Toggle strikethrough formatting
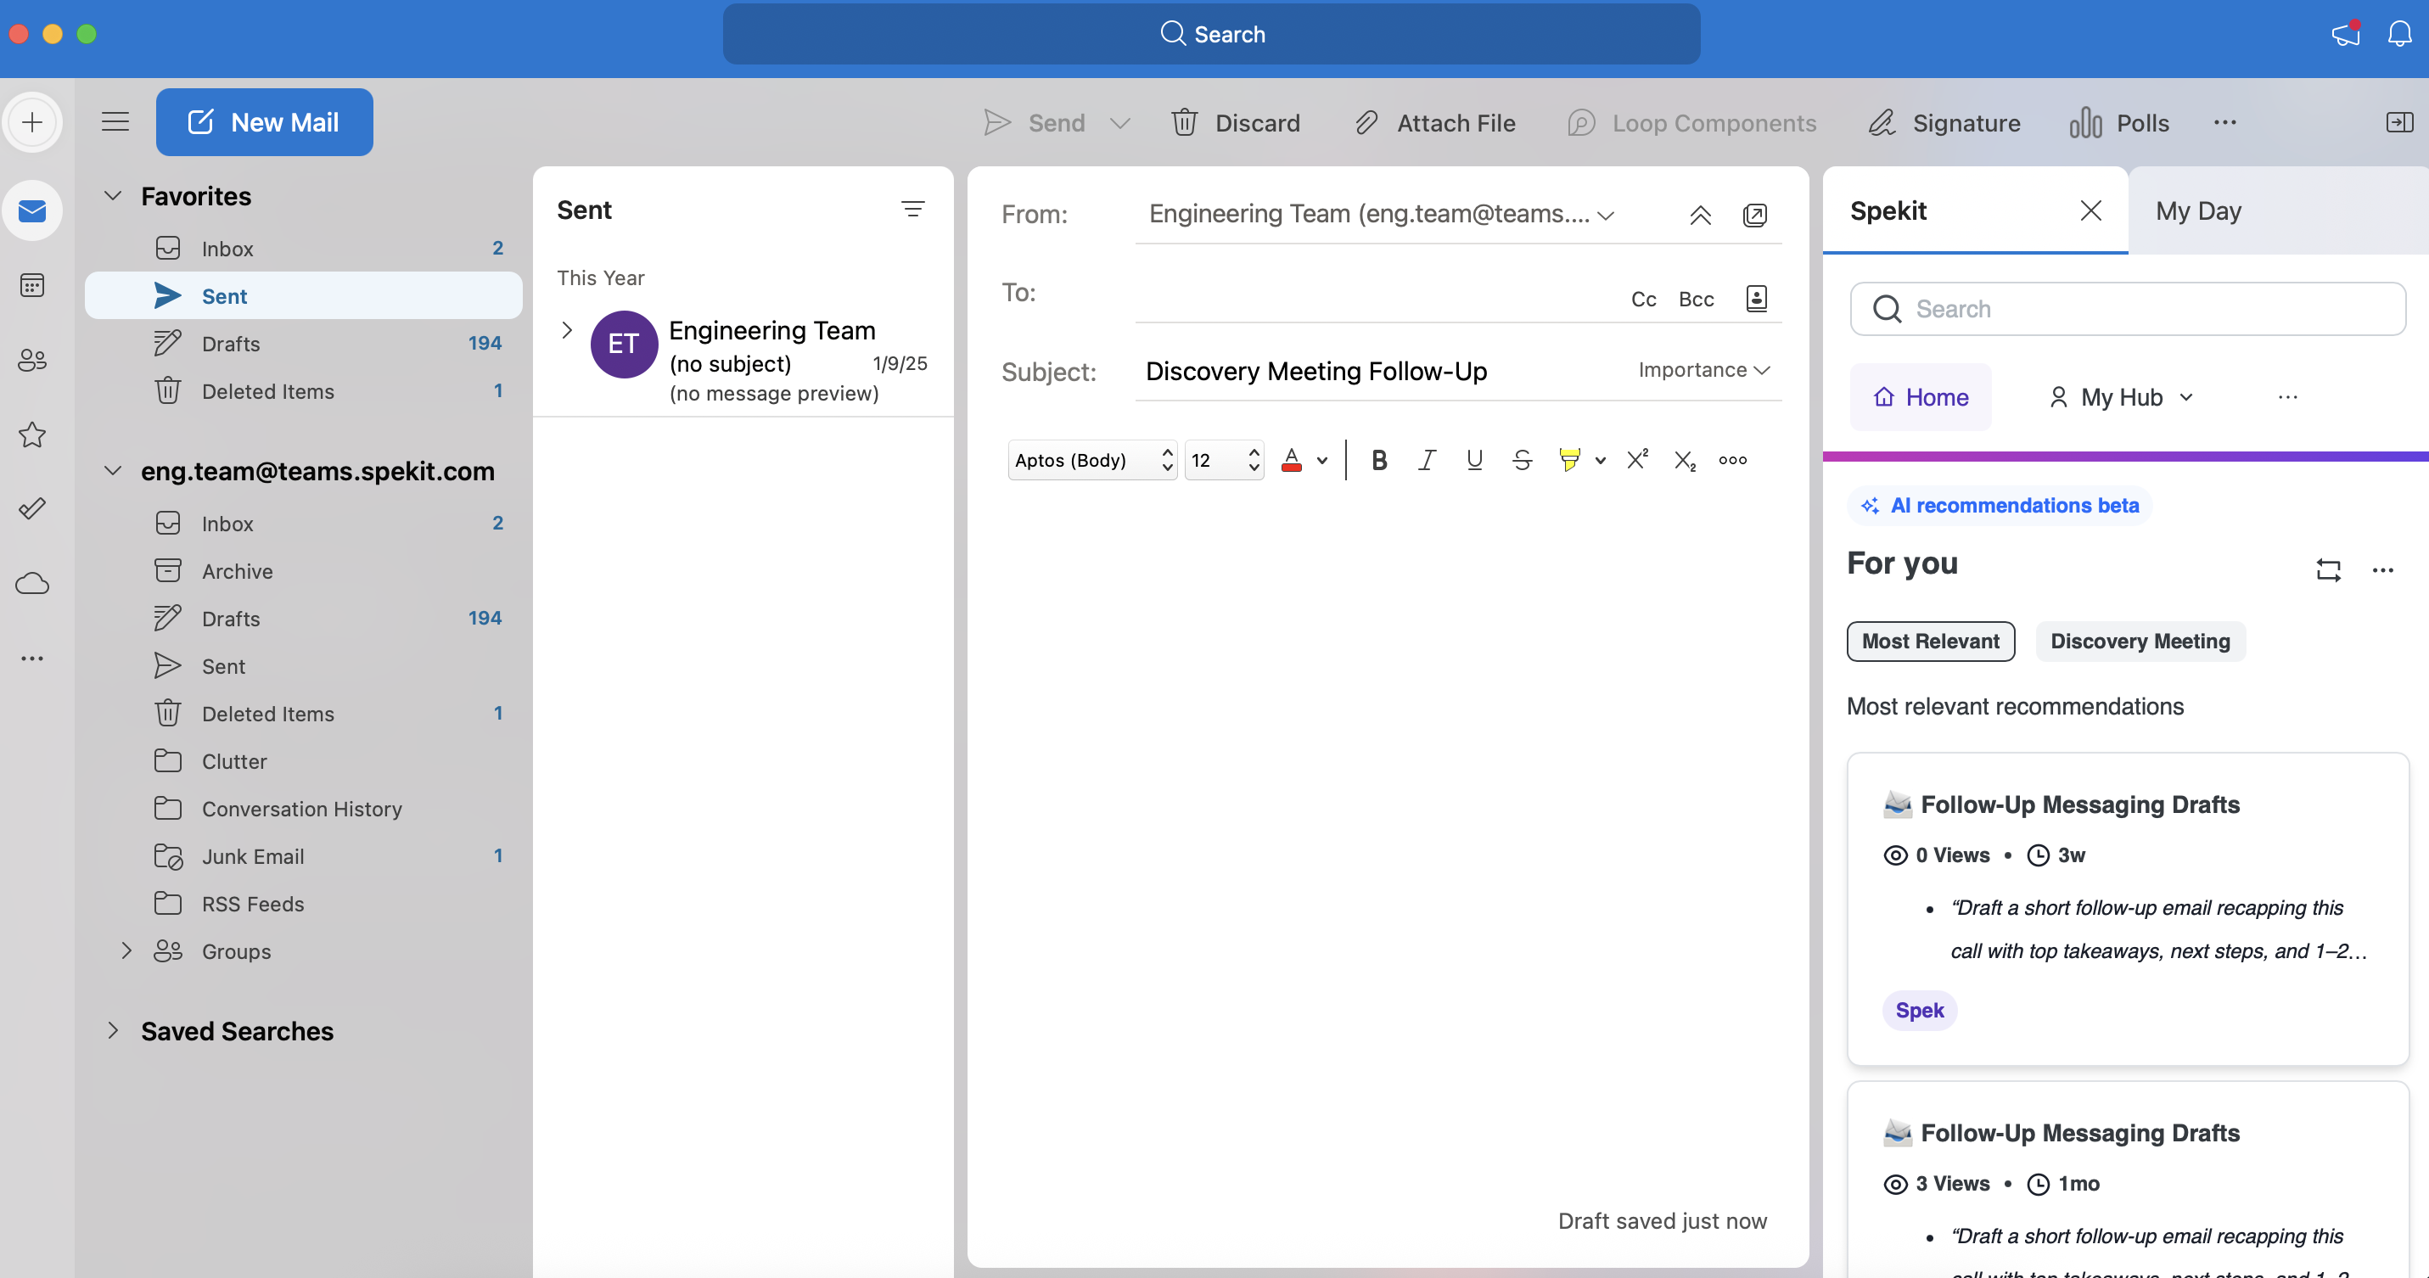 click(1522, 460)
